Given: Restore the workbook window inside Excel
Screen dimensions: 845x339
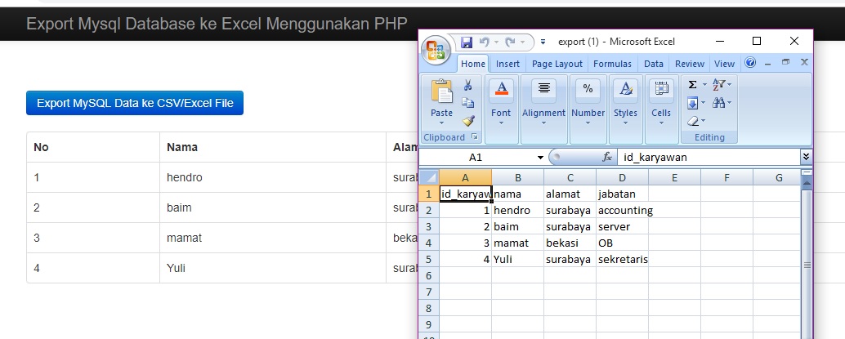Looking at the screenshot, I should coord(785,63).
